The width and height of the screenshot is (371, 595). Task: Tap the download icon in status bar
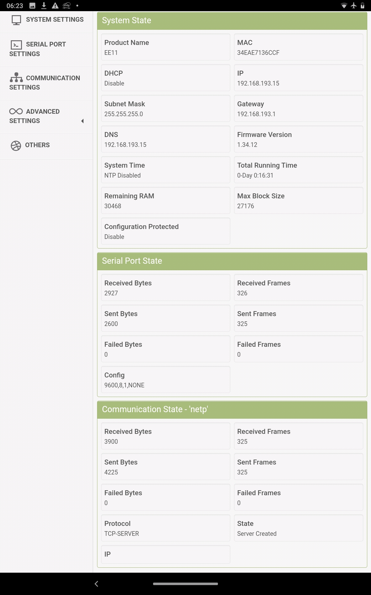pyautogui.click(x=44, y=6)
